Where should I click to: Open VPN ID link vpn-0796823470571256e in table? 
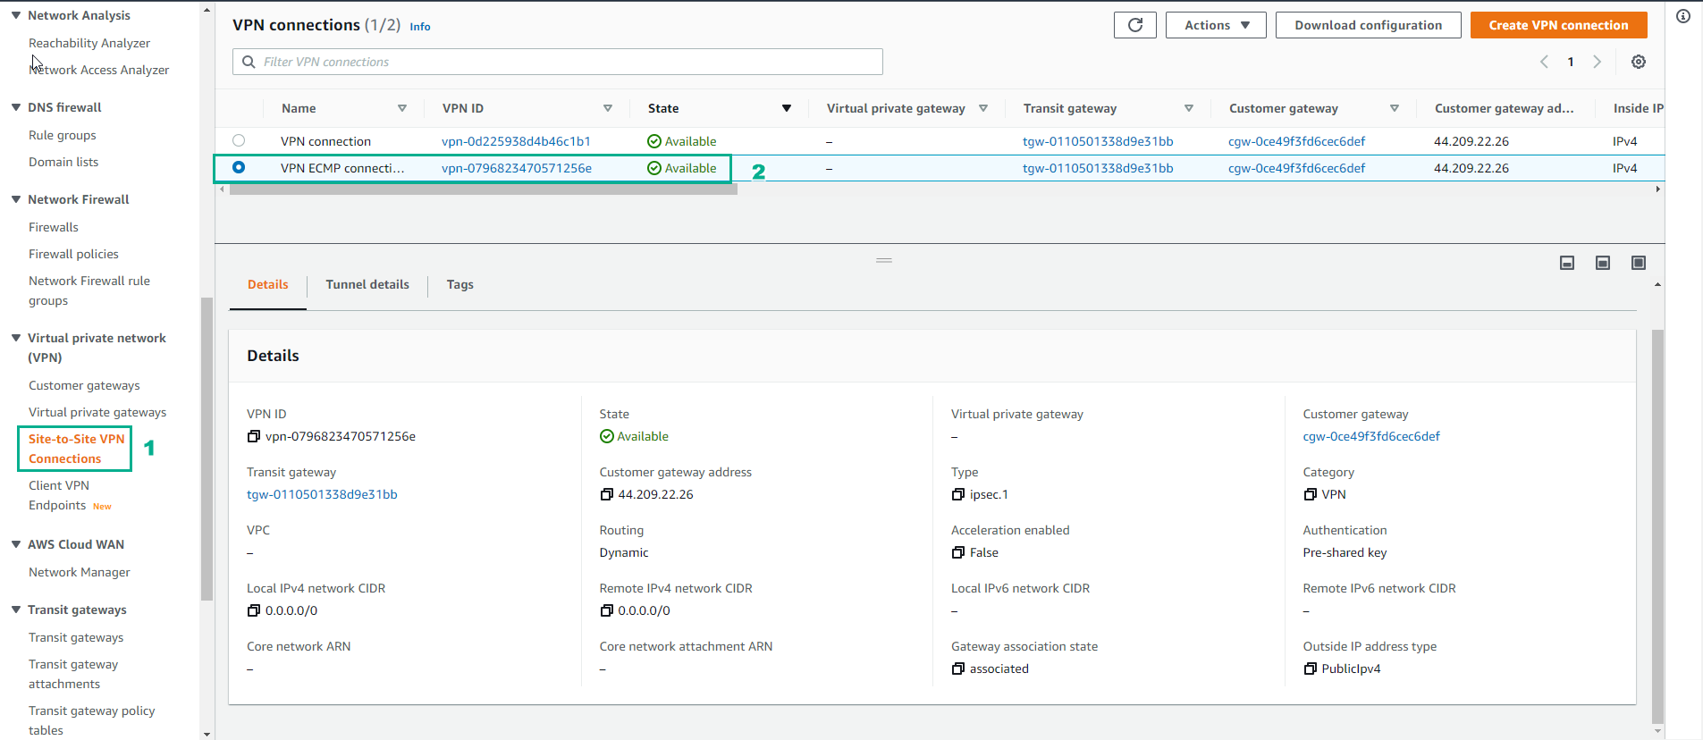(x=517, y=168)
